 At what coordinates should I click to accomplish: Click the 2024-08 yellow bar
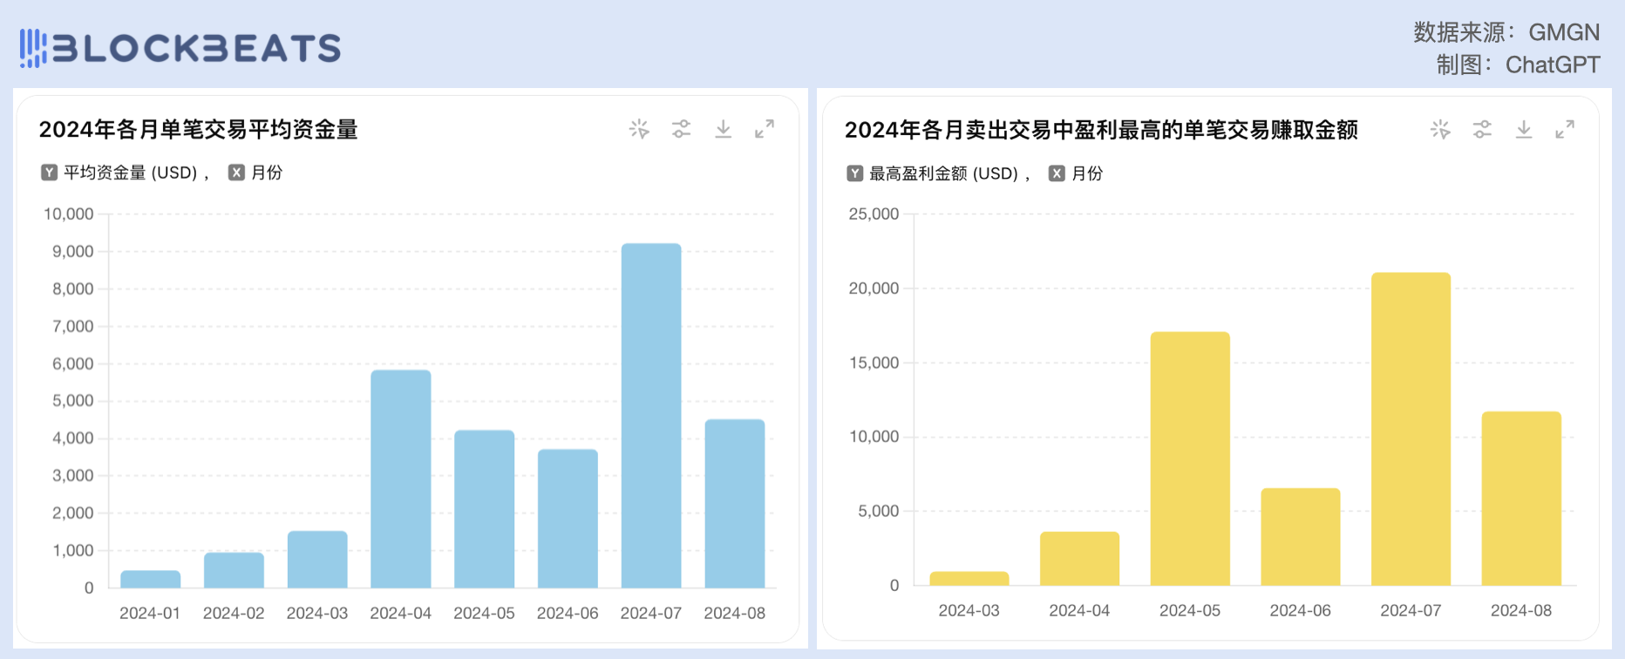click(1521, 499)
